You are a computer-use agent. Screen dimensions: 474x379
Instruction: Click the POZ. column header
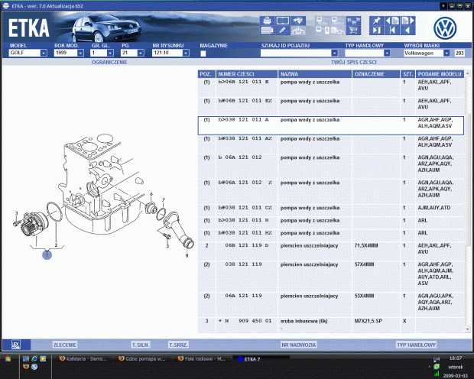(206, 74)
